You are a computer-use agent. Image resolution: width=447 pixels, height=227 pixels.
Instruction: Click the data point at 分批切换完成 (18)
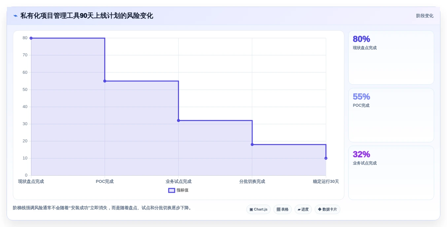(x=252, y=145)
